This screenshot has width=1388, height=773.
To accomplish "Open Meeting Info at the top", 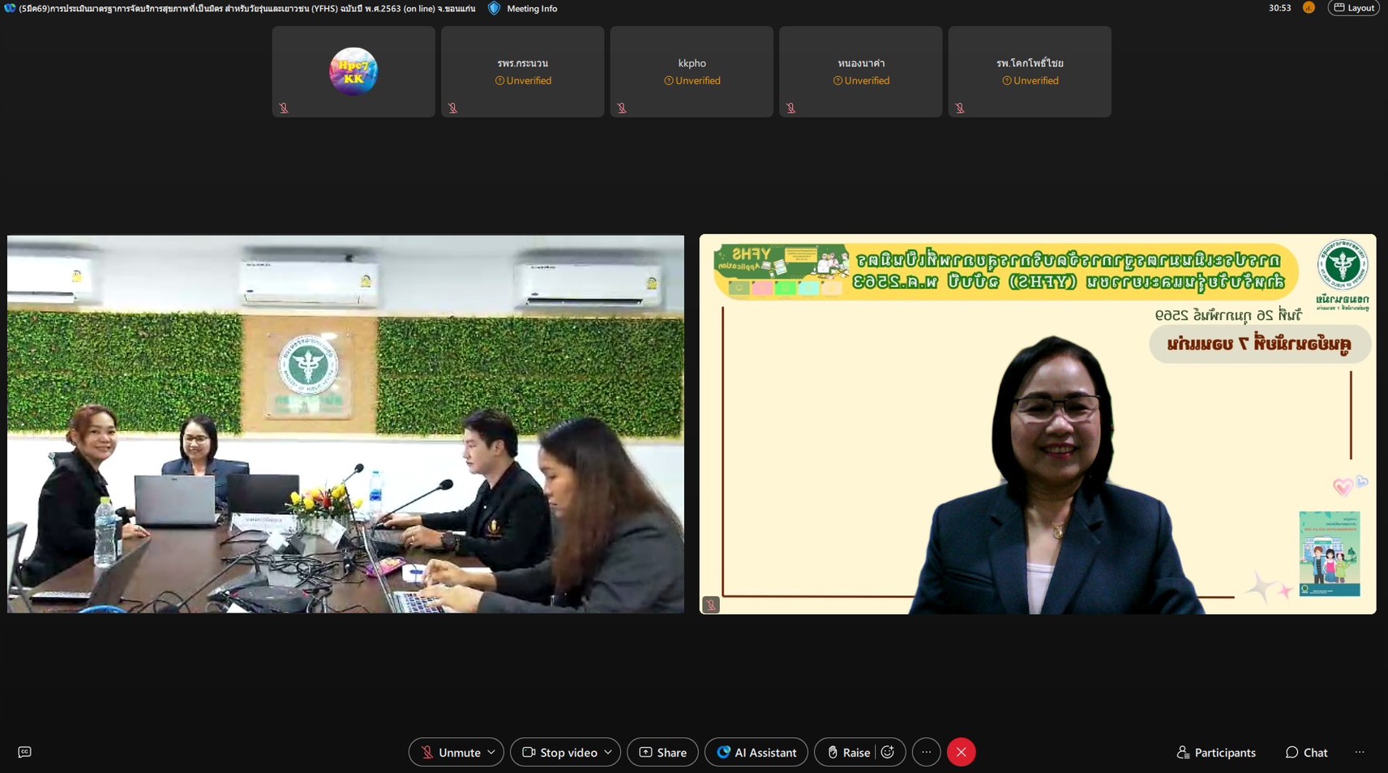I will tap(523, 8).
